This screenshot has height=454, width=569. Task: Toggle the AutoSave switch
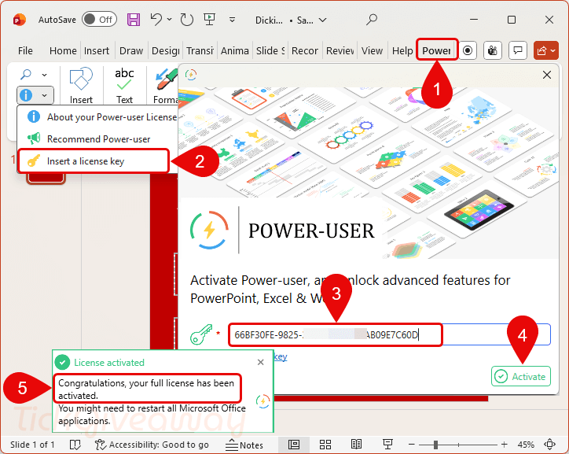tap(99, 20)
